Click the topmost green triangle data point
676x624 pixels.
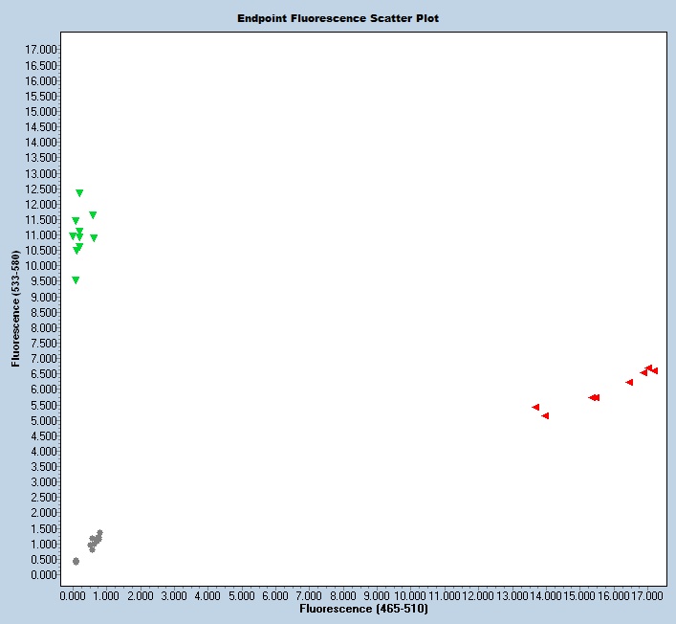tap(79, 193)
